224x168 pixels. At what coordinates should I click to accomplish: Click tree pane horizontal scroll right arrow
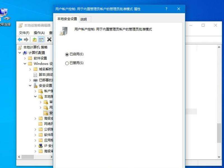pyautogui.click(x=52, y=157)
